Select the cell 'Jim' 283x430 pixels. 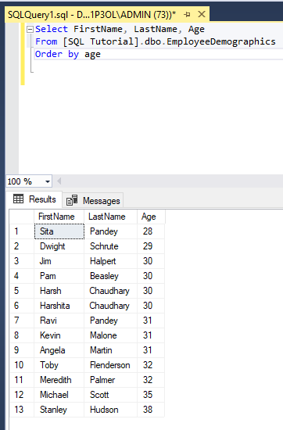[x=59, y=261]
